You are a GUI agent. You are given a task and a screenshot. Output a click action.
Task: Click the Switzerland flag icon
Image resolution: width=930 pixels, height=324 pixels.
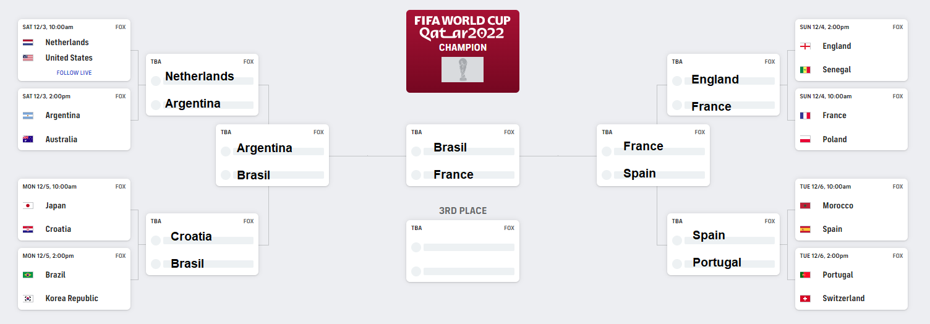point(805,299)
